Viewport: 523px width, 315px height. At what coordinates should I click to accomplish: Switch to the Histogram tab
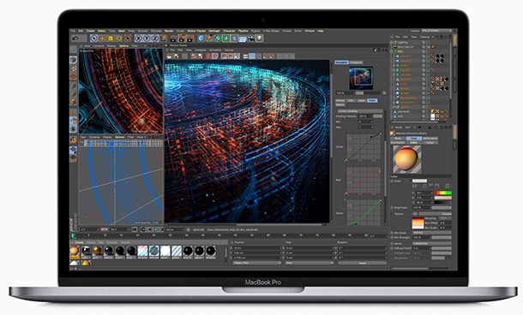(x=356, y=62)
